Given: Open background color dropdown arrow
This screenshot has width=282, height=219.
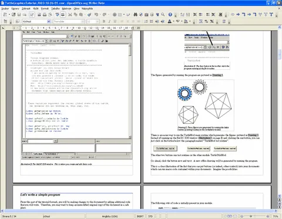Looking at the screenshot, I should click(x=190, y=21).
